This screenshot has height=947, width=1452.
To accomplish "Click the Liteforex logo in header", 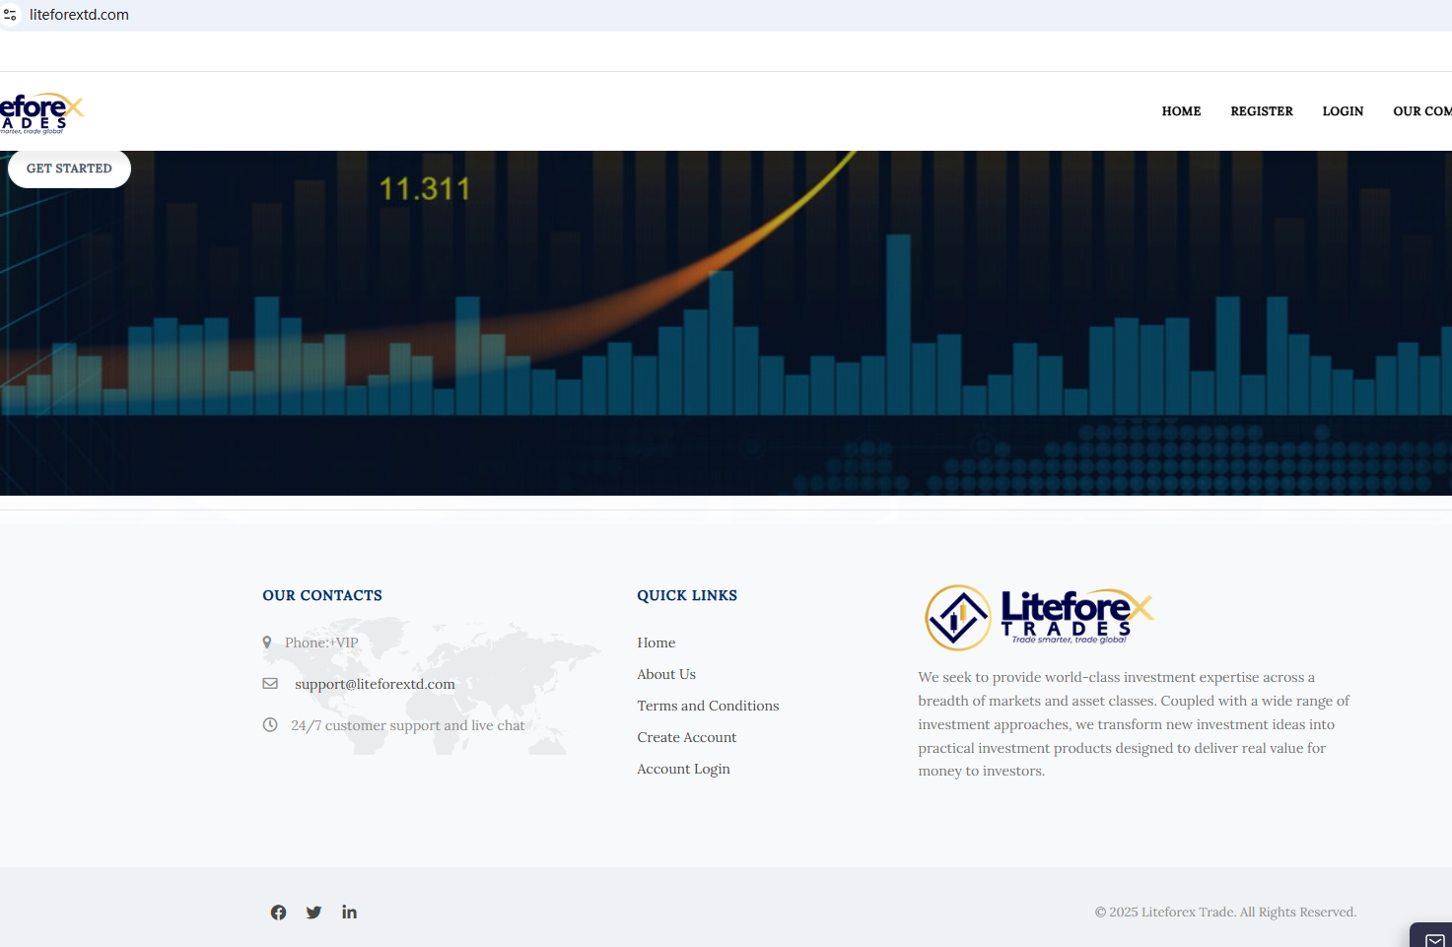I will [x=41, y=112].
